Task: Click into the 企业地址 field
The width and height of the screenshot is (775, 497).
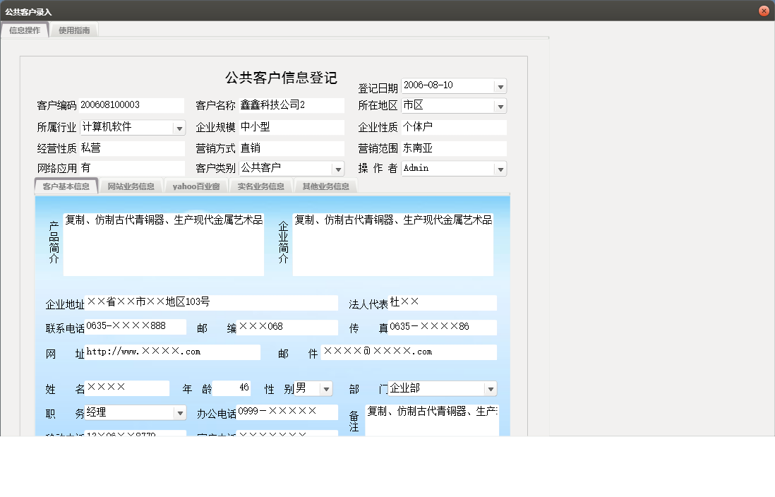Action: 211,303
